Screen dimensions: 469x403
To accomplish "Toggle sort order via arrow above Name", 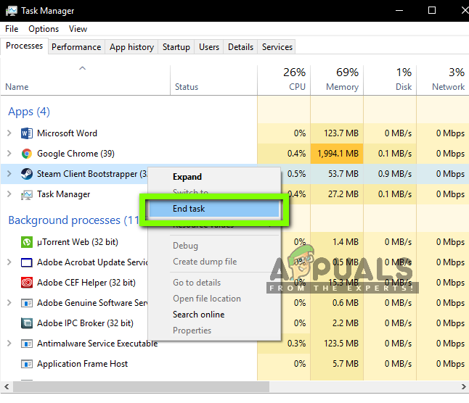I will click(x=82, y=68).
